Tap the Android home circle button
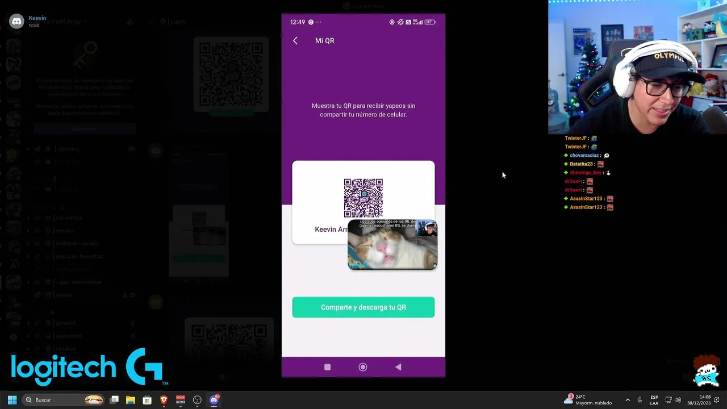Image resolution: width=727 pixels, height=409 pixels. tap(363, 368)
